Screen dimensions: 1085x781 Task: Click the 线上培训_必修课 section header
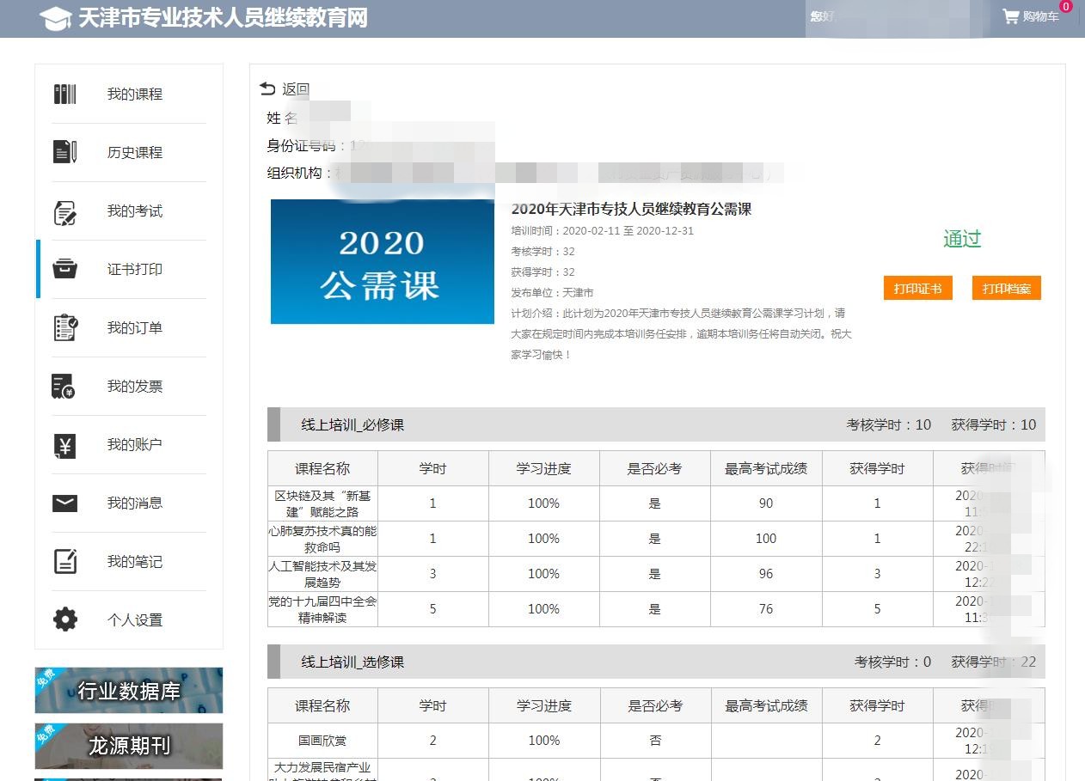pos(352,425)
